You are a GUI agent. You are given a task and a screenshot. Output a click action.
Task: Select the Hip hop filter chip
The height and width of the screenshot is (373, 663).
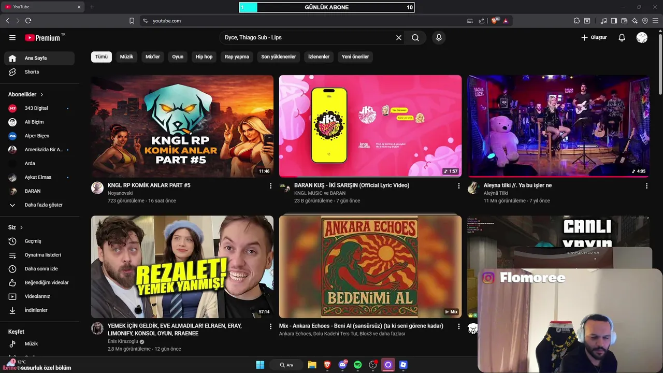[x=204, y=56]
